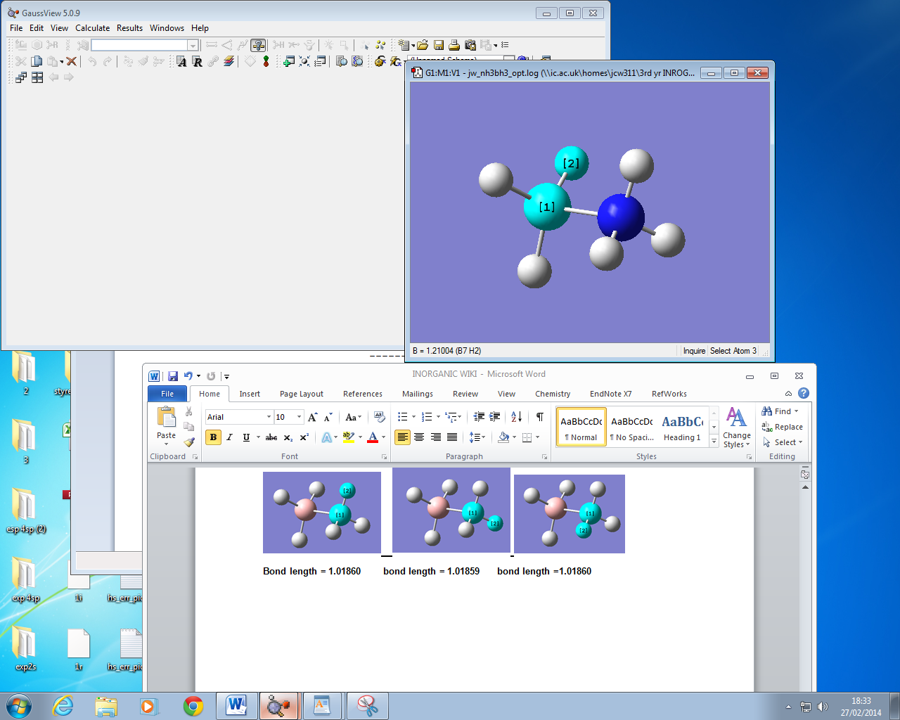Toggle Align Text Right in Word
The image size is (900, 720).
click(x=436, y=437)
